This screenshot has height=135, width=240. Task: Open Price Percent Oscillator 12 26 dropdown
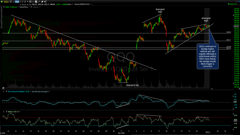pos(30,92)
